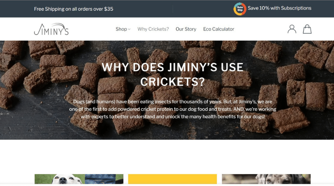Image resolution: width=334 pixels, height=186 pixels.
Task: Click the dog treats hero image
Action: 167,90
